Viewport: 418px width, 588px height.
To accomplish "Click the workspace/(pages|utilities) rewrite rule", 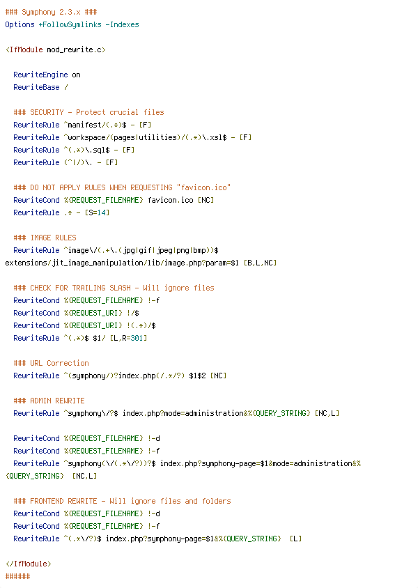I will pos(132,138).
